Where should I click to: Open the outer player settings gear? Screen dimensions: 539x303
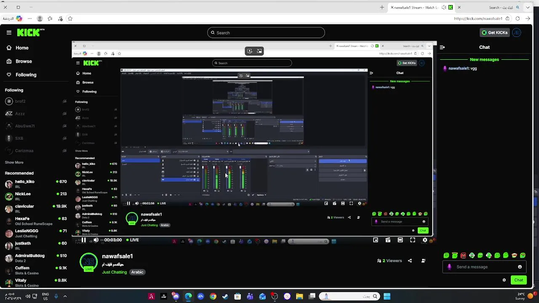pyautogui.click(x=425, y=240)
